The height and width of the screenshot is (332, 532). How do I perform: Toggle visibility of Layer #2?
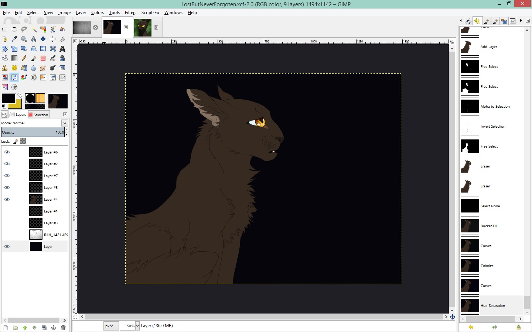(x=7, y=164)
